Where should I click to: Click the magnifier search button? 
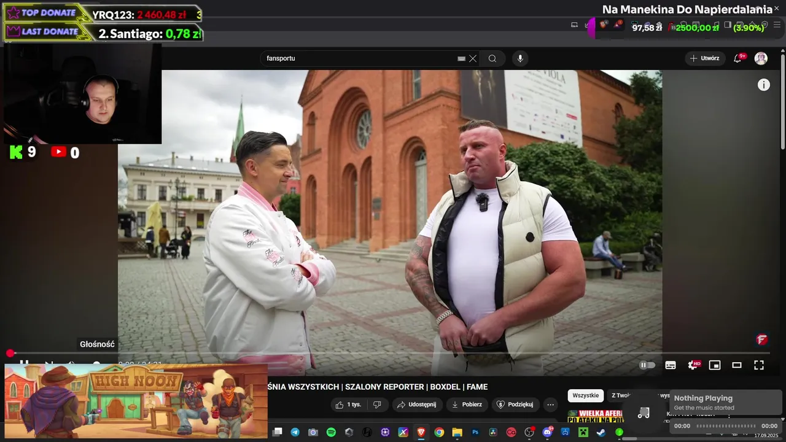492,58
